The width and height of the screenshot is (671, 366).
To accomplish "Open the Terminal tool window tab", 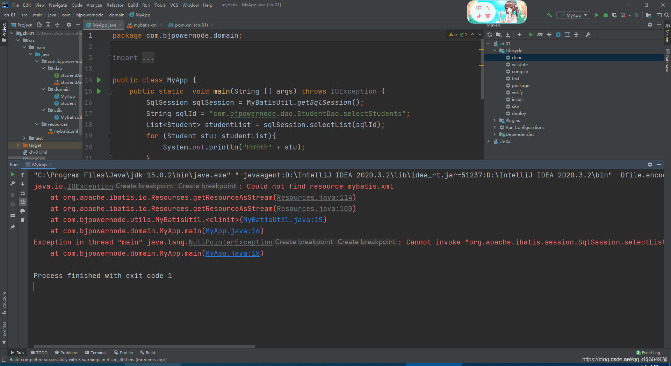I will tap(96, 352).
